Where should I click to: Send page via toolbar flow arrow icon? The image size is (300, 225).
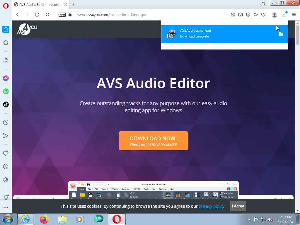point(256,15)
